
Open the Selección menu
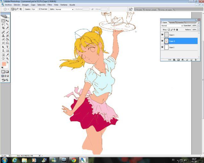click(41, 5)
